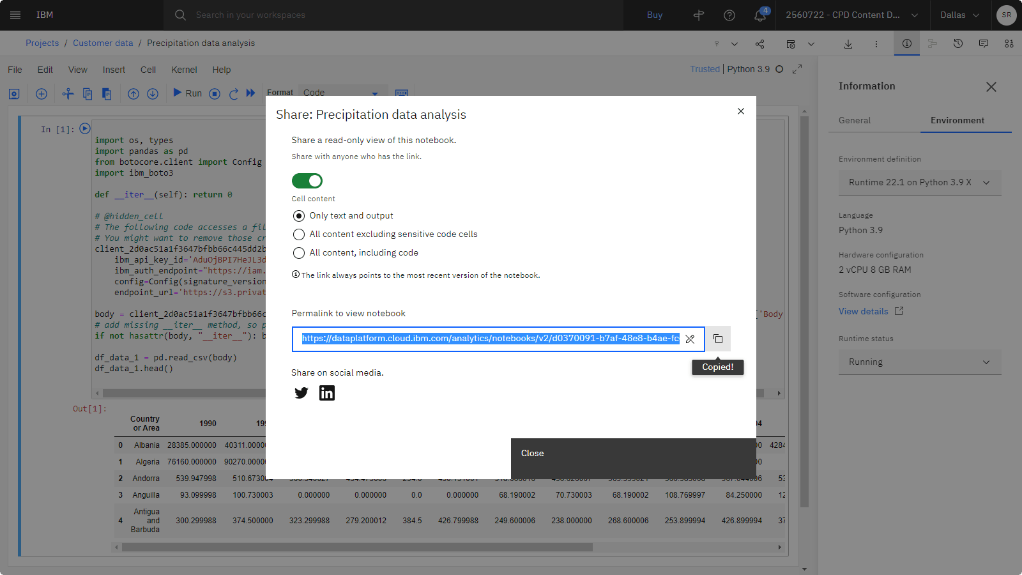Open the Environment definition Runtime 22.1 dropdown
This screenshot has width=1022, height=575.
point(920,182)
